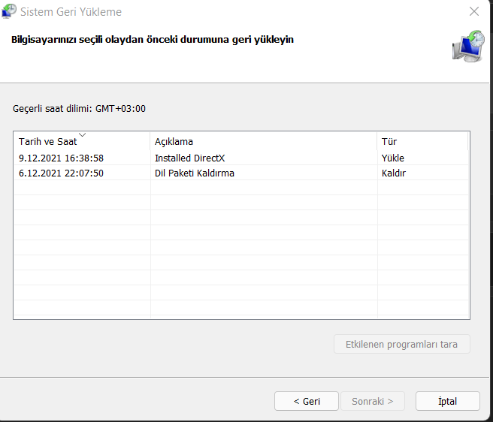This screenshot has width=493, height=422.
Task: Close the Sistem Geri Yükleme dialog
Action: point(473,12)
